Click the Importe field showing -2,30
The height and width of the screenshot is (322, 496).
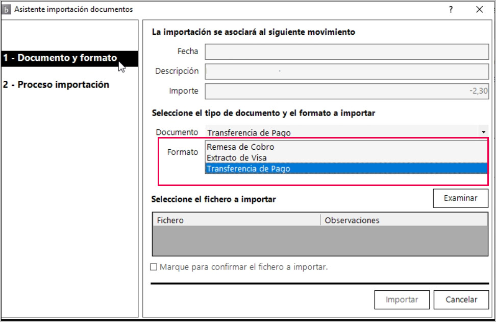(x=346, y=91)
